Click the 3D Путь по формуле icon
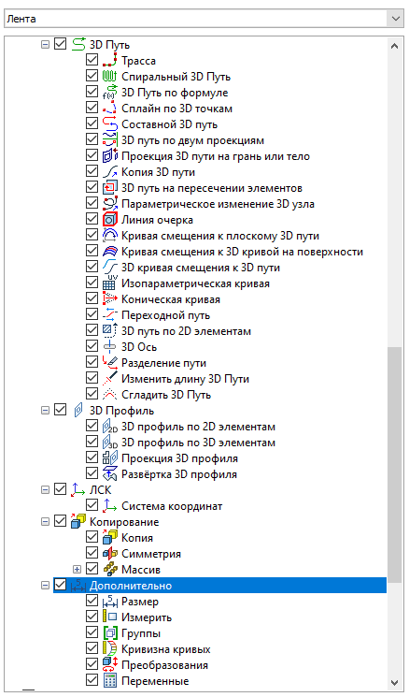 pos(109,92)
